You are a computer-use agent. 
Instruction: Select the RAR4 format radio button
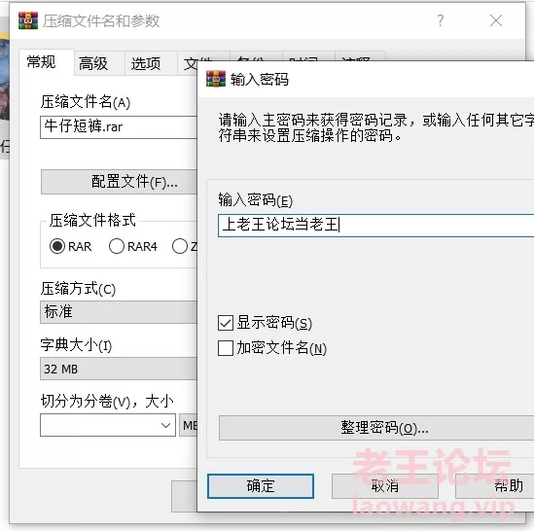point(117,246)
